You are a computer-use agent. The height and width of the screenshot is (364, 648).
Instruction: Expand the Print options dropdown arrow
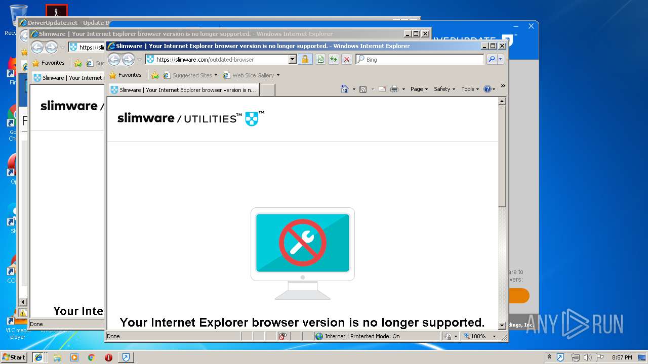(x=403, y=89)
